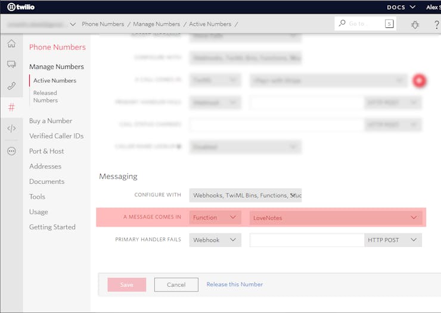441x313 pixels.
Task: Click the Alex user menu
Action: pyautogui.click(x=433, y=7)
